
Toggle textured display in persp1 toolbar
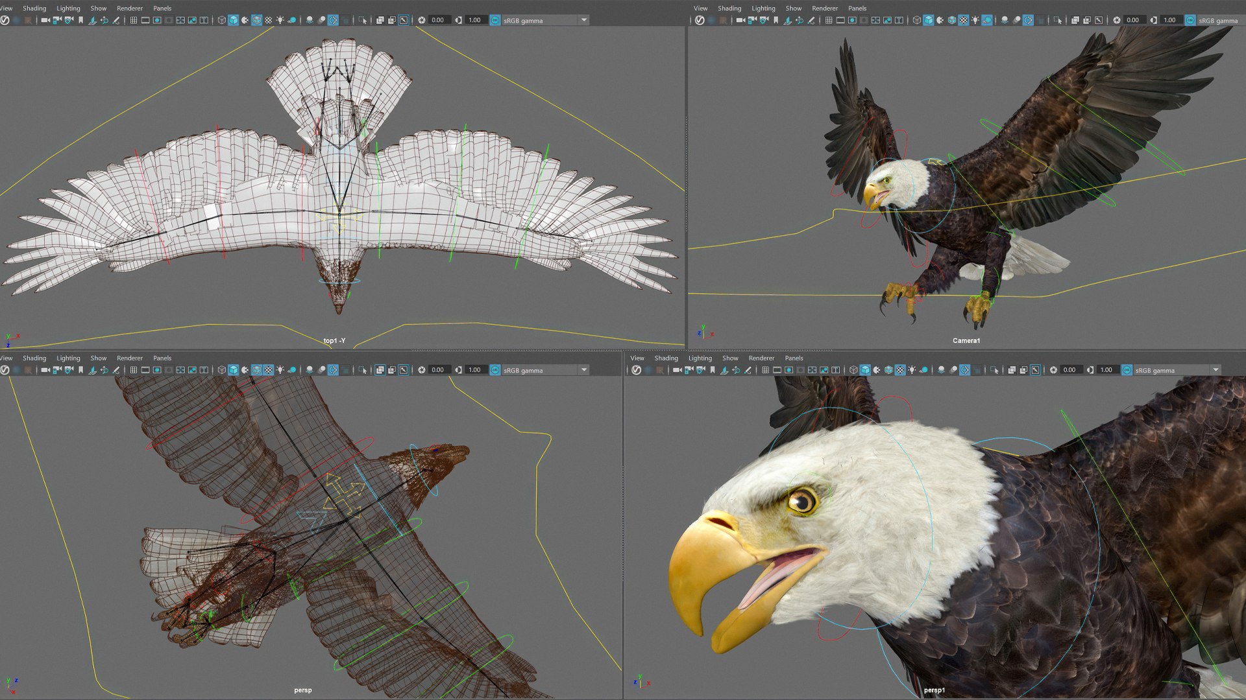(x=900, y=370)
